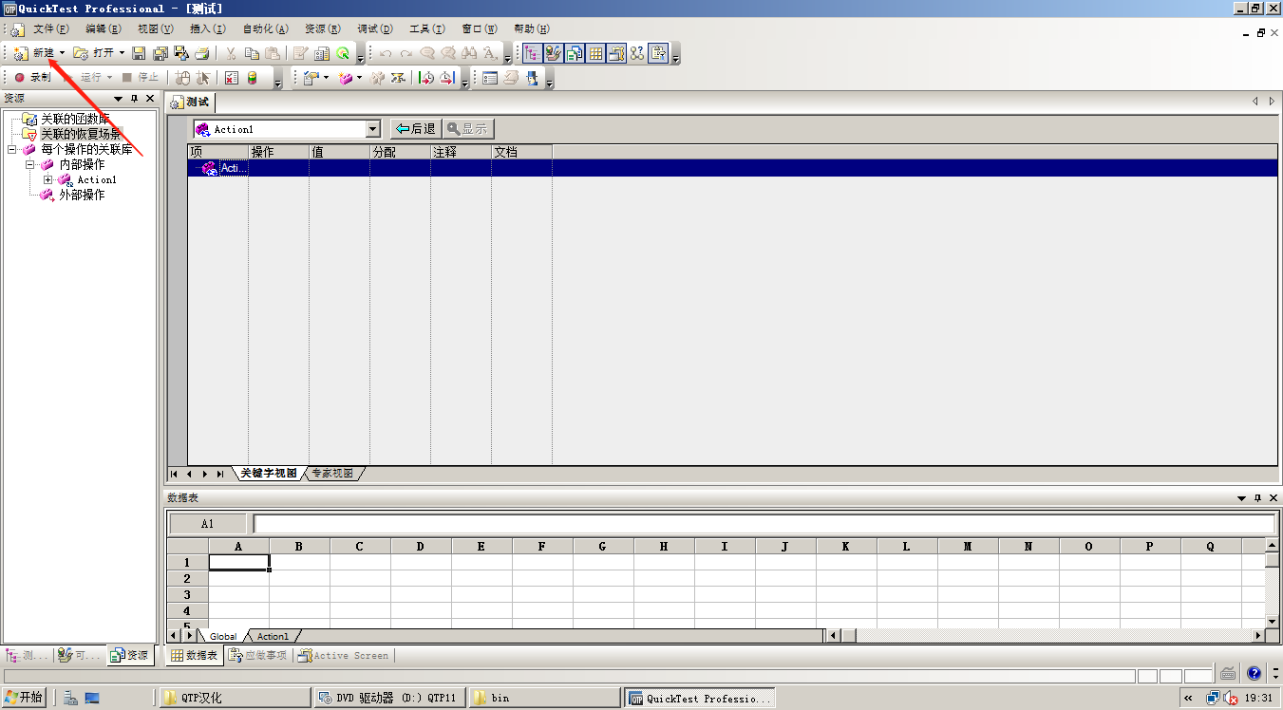Image resolution: width=1283 pixels, height=710 pixels.
Task: Click the Copy toolbar icon
Action: (252, 53)
